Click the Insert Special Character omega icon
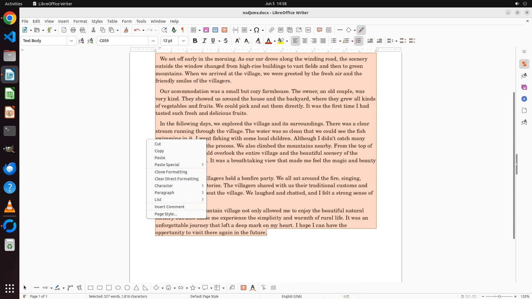Image resolution: width=532 pixels, height=299 pixels. [257, 30]
